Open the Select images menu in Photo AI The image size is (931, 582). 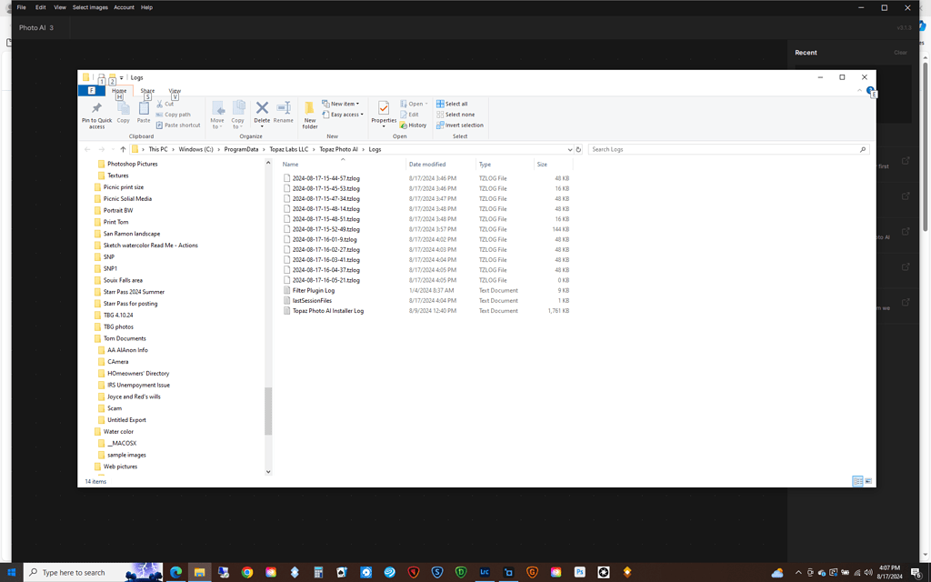(90, 7)
